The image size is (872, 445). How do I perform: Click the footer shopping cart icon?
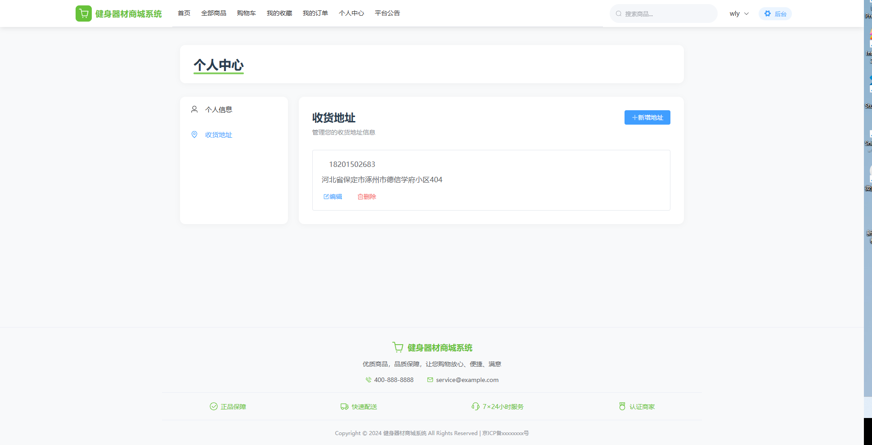coord(398,347)
